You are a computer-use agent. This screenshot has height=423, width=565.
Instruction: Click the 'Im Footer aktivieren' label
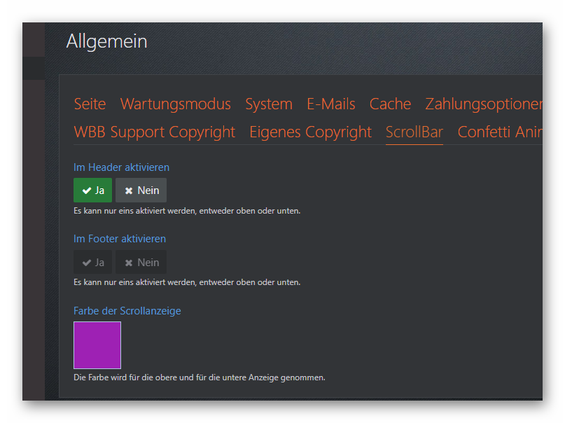coord(120,239)
